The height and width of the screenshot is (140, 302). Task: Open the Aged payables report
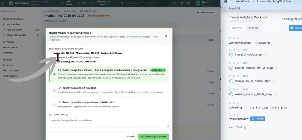click(10, 76)
